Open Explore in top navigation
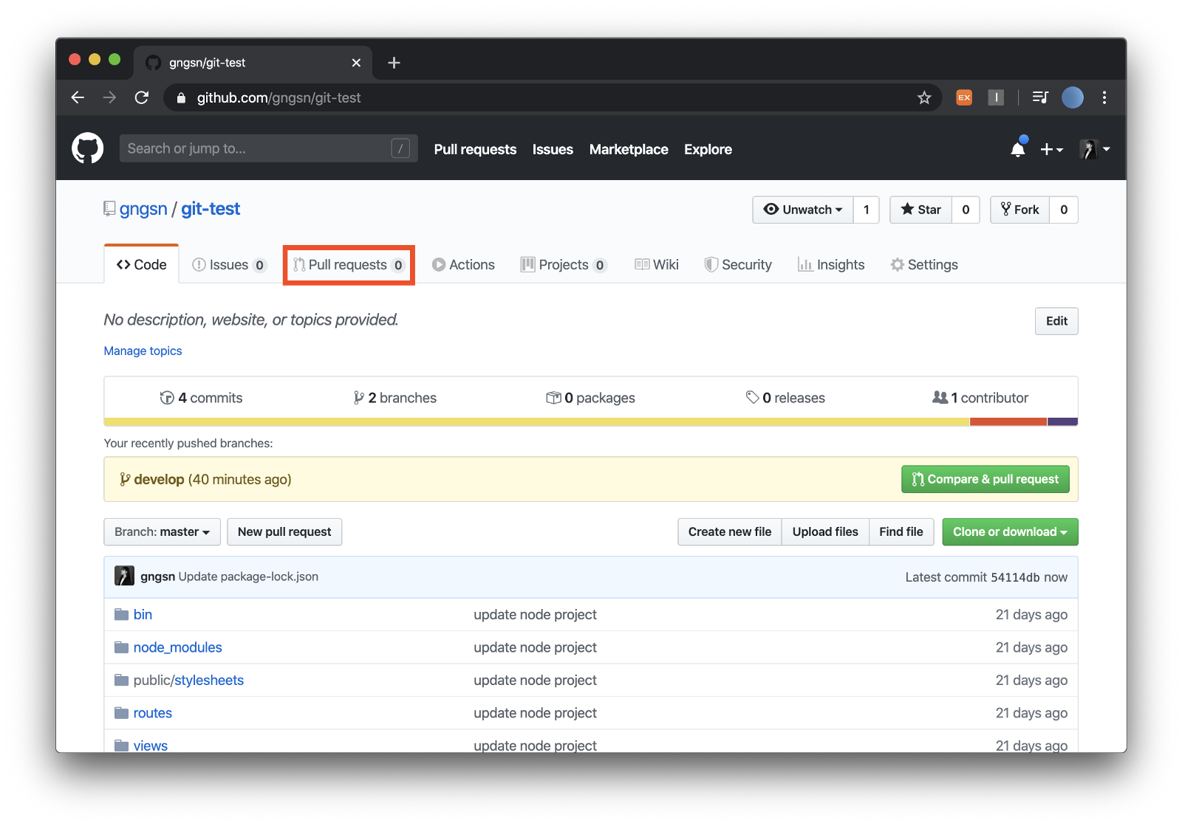Viewport: 1182px width, 826px height. coord(708,149)
